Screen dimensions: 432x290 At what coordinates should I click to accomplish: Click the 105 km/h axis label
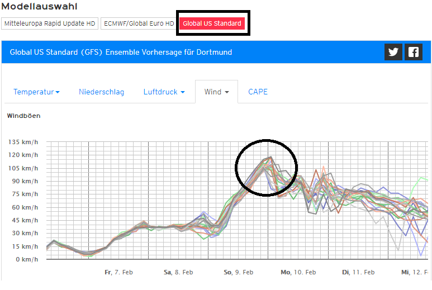click(23, 168)
